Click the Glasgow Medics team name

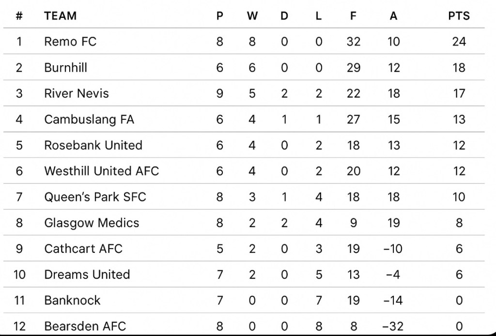[92, 223]
